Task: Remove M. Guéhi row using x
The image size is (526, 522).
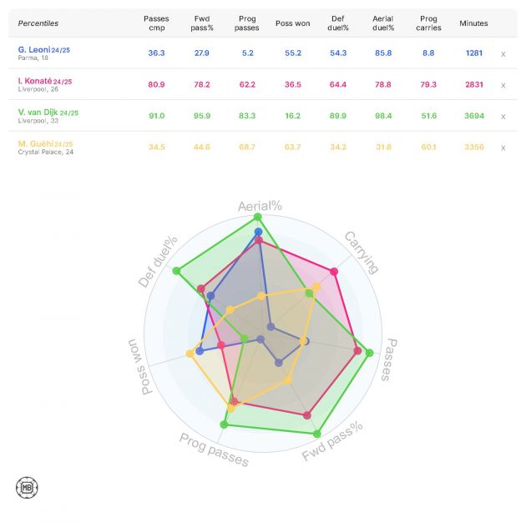Action: pyautogui.click(x=503, y=148)
